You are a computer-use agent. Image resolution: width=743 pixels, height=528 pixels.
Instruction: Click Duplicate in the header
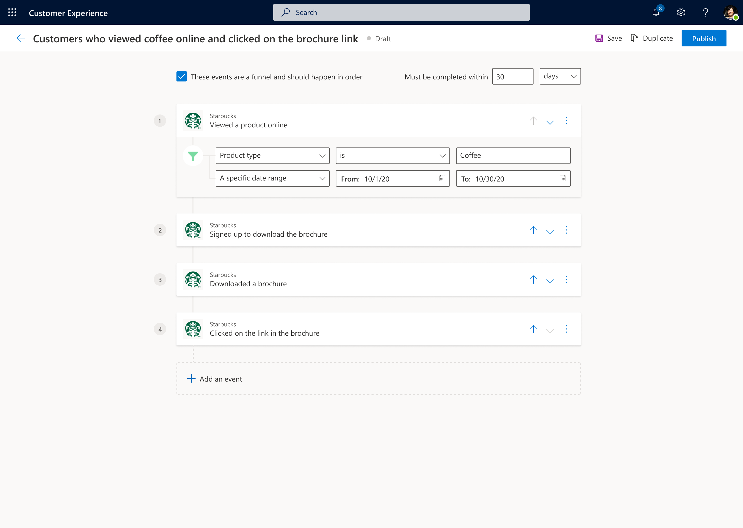(x=652, y=38)
